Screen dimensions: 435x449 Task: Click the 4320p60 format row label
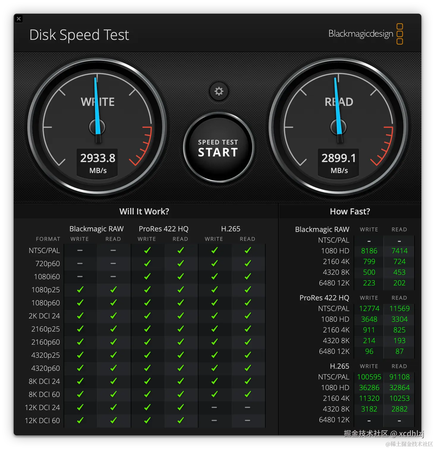tap(45, 368)
